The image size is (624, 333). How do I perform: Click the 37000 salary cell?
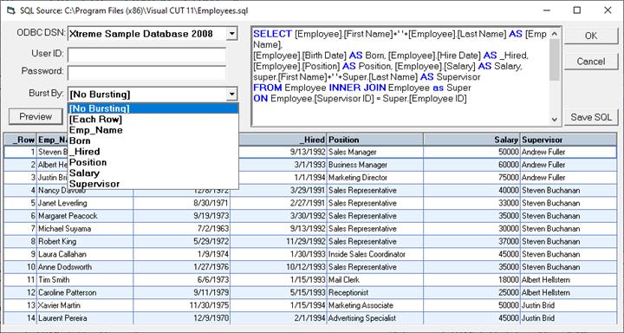472,241
